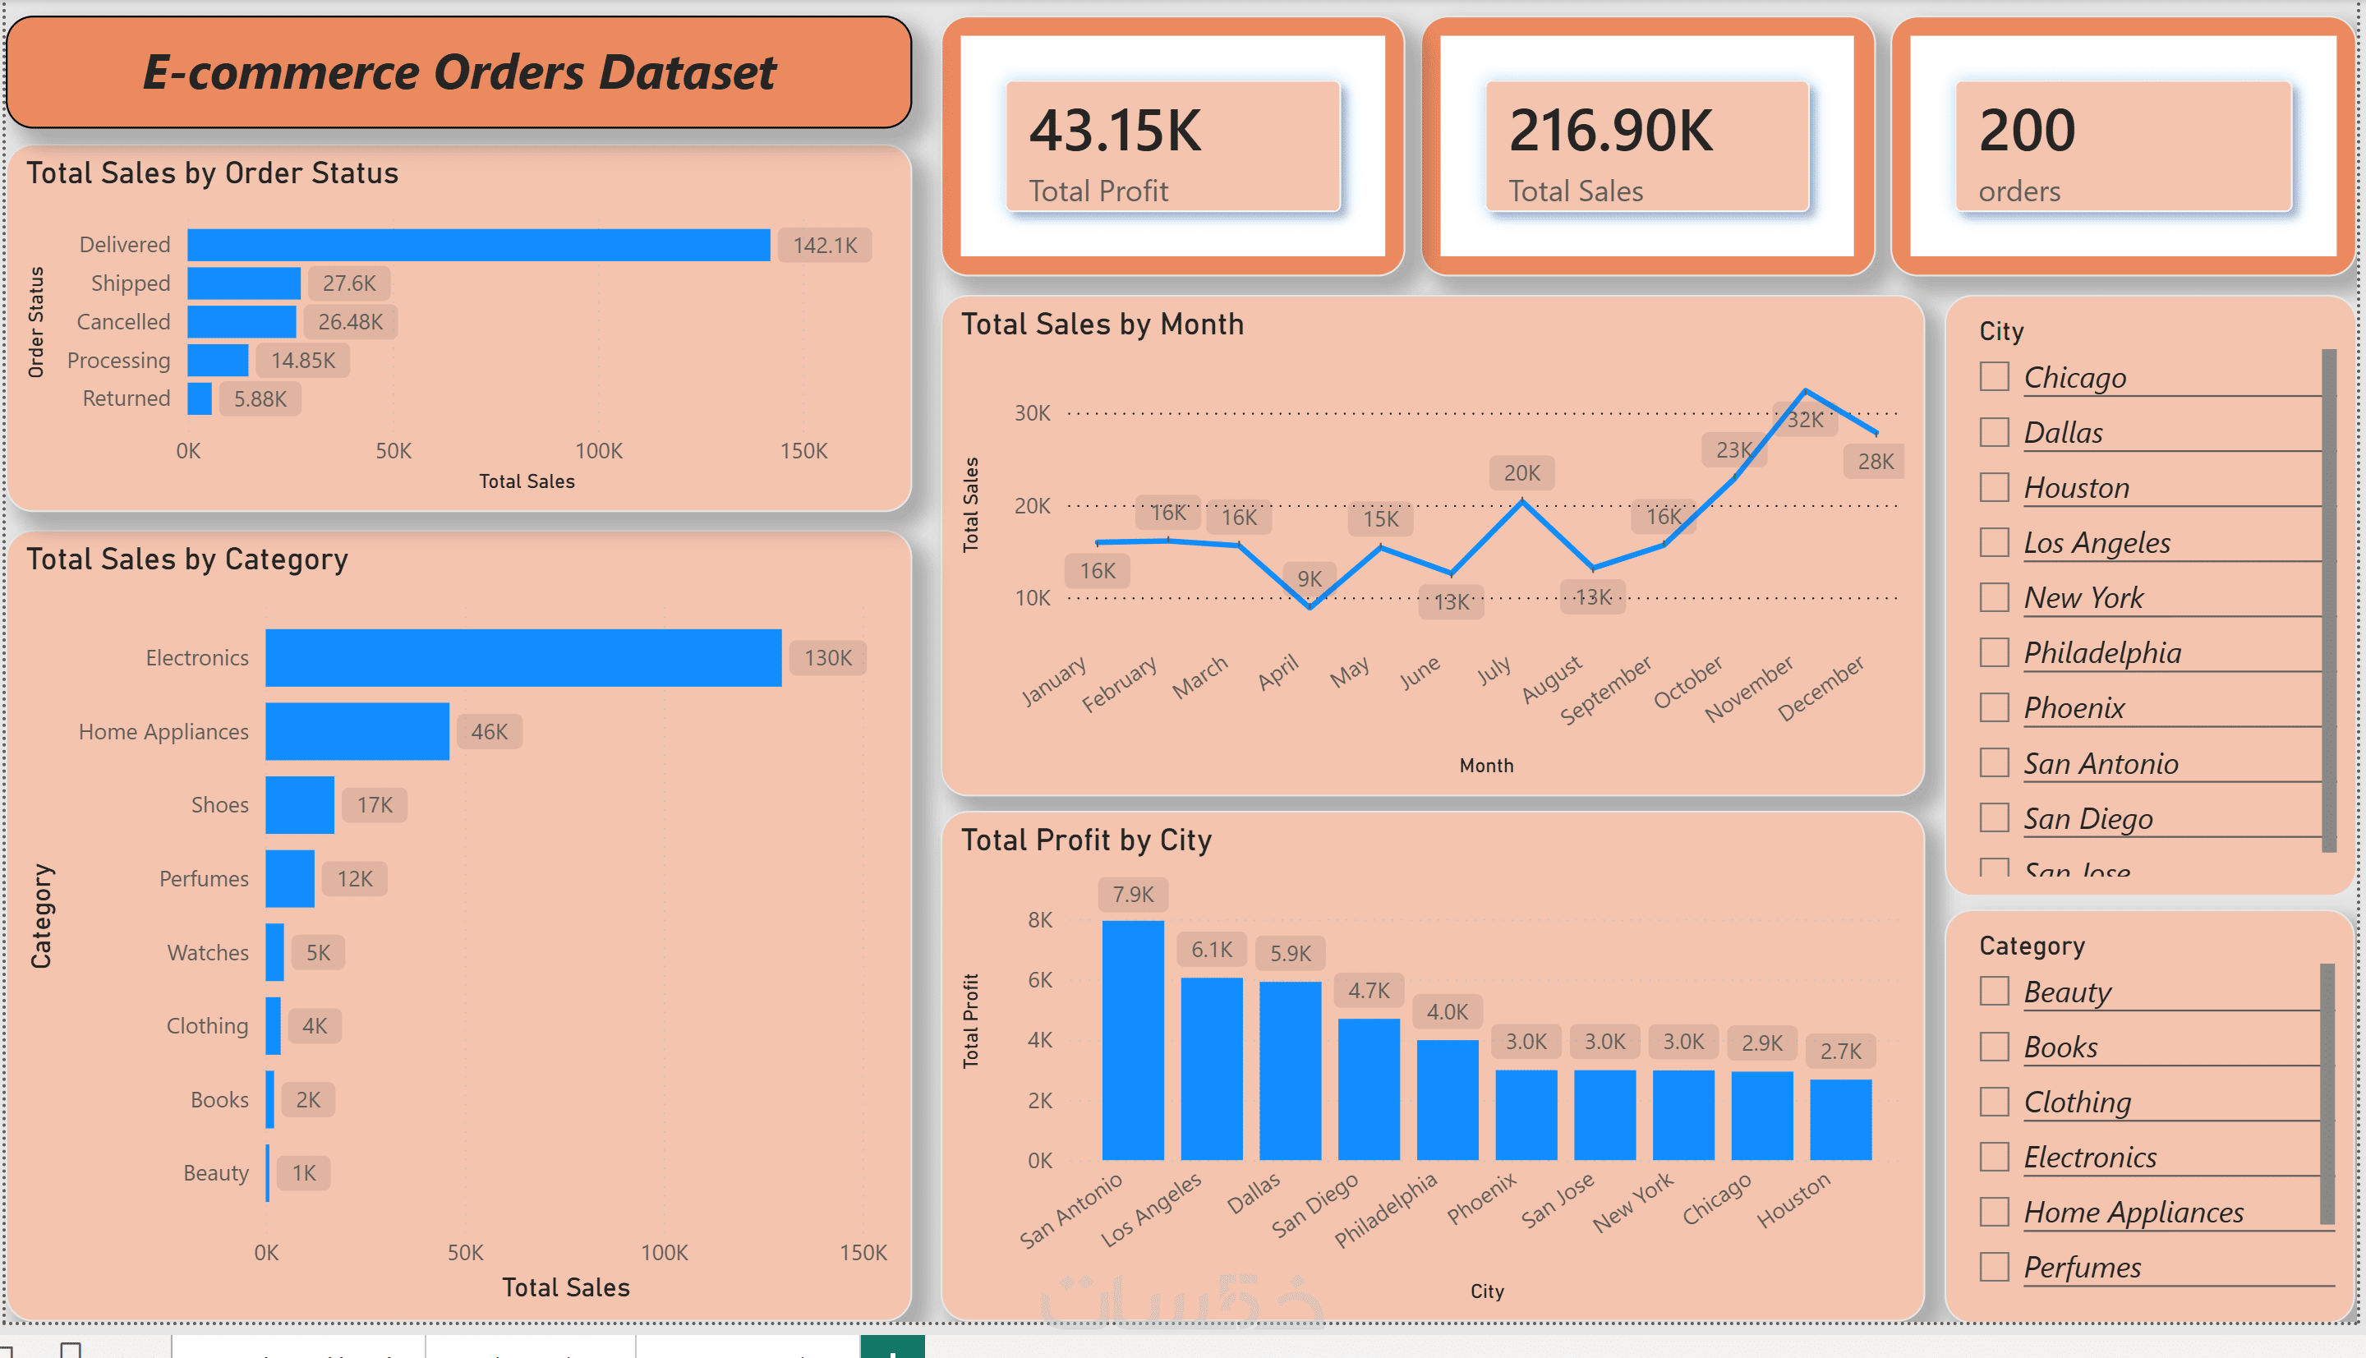
Task: Enable the San Diego city checkbox
Action: pyautogui.click(x=1994, y=818)
